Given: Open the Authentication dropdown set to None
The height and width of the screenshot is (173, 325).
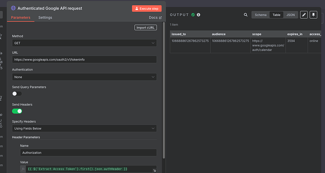Looking at the screenshot, I should tap(84, 77).
